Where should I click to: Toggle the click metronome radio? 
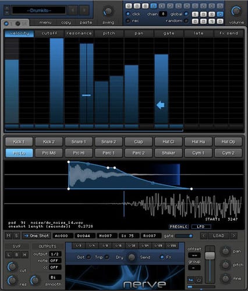tap(128, 14)
